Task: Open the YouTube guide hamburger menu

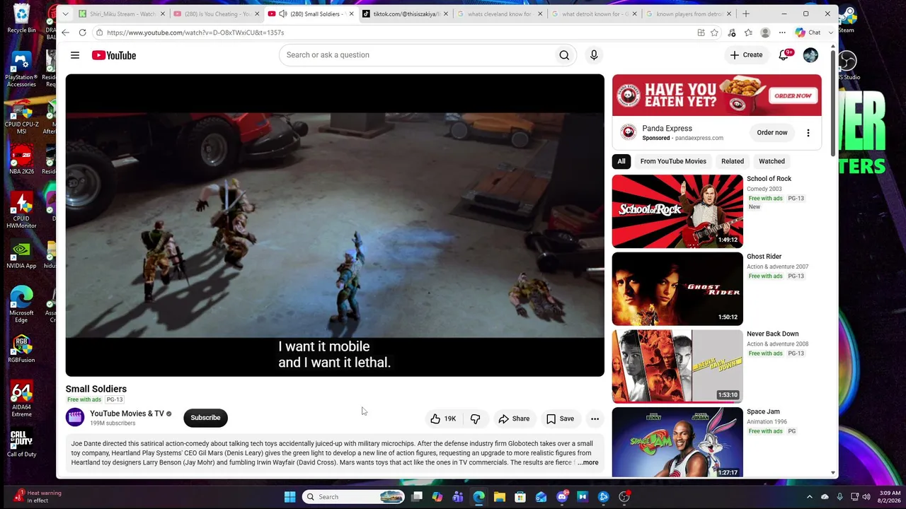Action: [75, 55]
